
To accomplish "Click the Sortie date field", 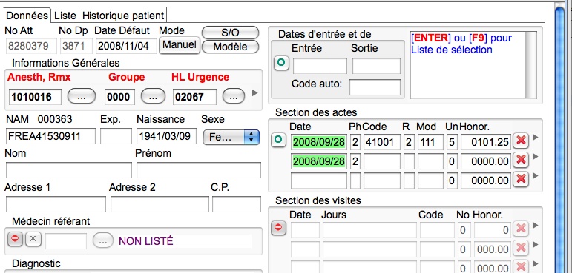I will click(x=376, y=66).
